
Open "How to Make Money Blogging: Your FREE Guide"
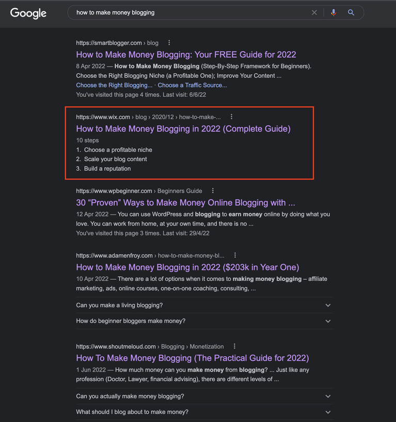click(x=186, y=55)
